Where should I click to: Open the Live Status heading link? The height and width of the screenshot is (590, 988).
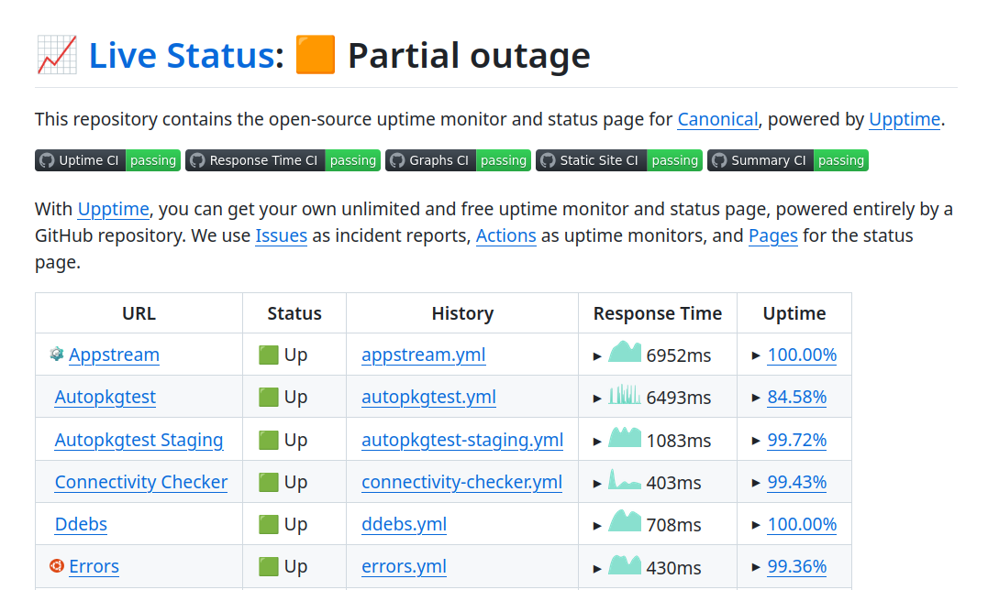tap(181, 56)
